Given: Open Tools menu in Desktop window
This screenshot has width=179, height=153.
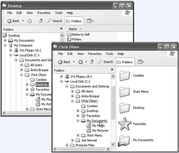Looking at the screenshot, I should coord(59,13).
